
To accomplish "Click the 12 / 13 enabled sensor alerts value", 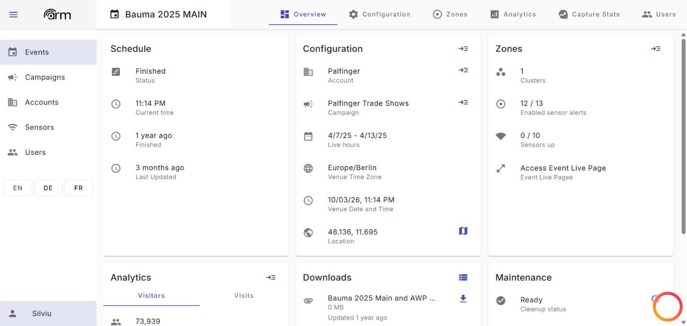I will pyautogui.click(x=531, y=103).
